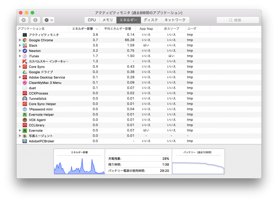Sort by 非スリープ column header
Image resolution: width=278 pixels, height=202 pixels.
[x=172, y=29]
